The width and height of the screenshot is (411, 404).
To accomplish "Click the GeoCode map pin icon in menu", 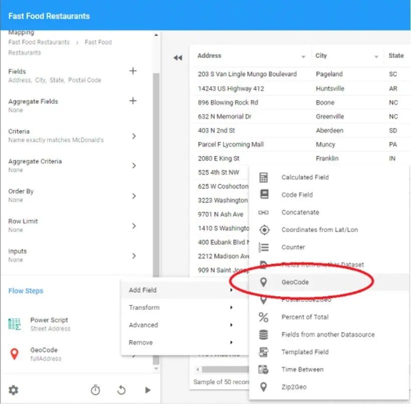I will pyautogui.click(x=264, y=282).
